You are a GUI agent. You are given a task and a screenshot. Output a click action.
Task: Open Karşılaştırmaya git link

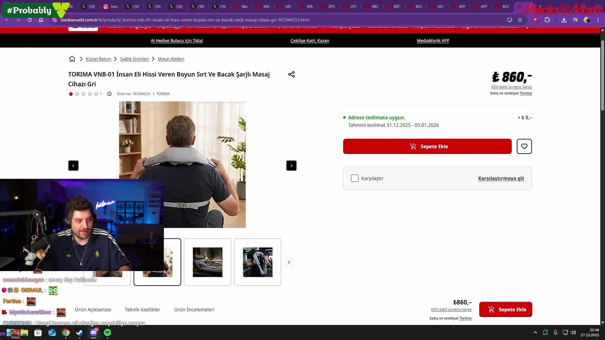(x=501, y=178)
